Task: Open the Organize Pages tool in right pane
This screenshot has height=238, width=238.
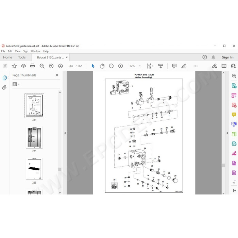Action: tap(234, 95)
